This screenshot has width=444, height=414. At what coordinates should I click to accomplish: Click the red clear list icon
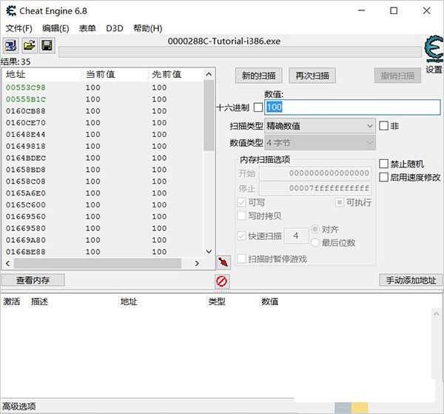(222, 281)
